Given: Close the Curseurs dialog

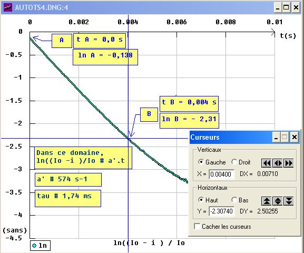Looking at the screenshot, I should [x=295, y=137].
